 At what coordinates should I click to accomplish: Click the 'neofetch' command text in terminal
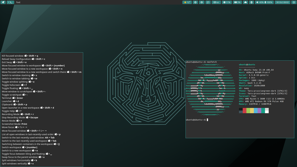(x=212, y=62)
